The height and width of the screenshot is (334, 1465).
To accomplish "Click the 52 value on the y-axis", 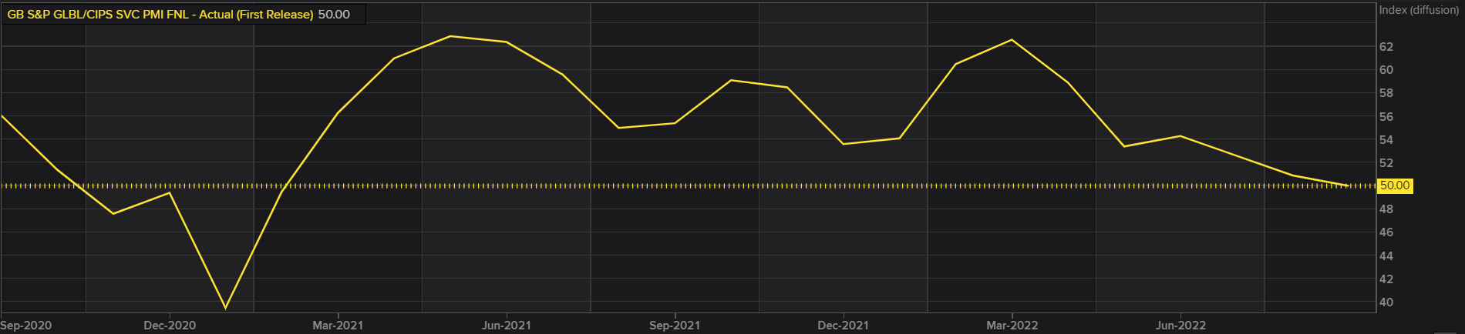I will tap(1386, 163).
